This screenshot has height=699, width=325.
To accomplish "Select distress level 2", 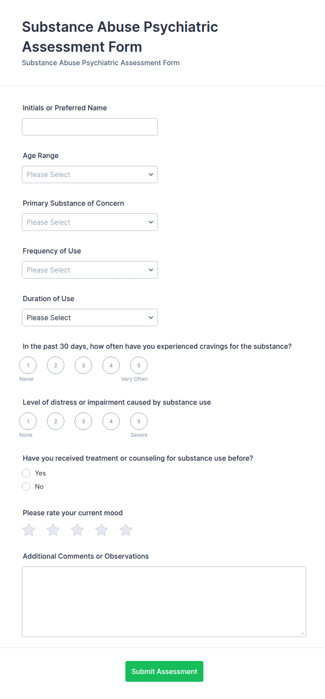I will pos(56,421).
